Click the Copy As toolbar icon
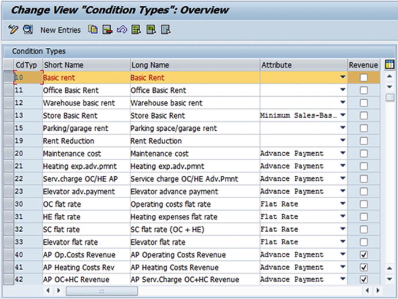The height and width of the screenshot is (299, 398). click(92, 29)
